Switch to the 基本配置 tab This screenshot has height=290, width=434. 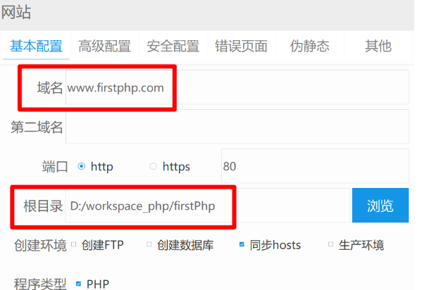36,46
